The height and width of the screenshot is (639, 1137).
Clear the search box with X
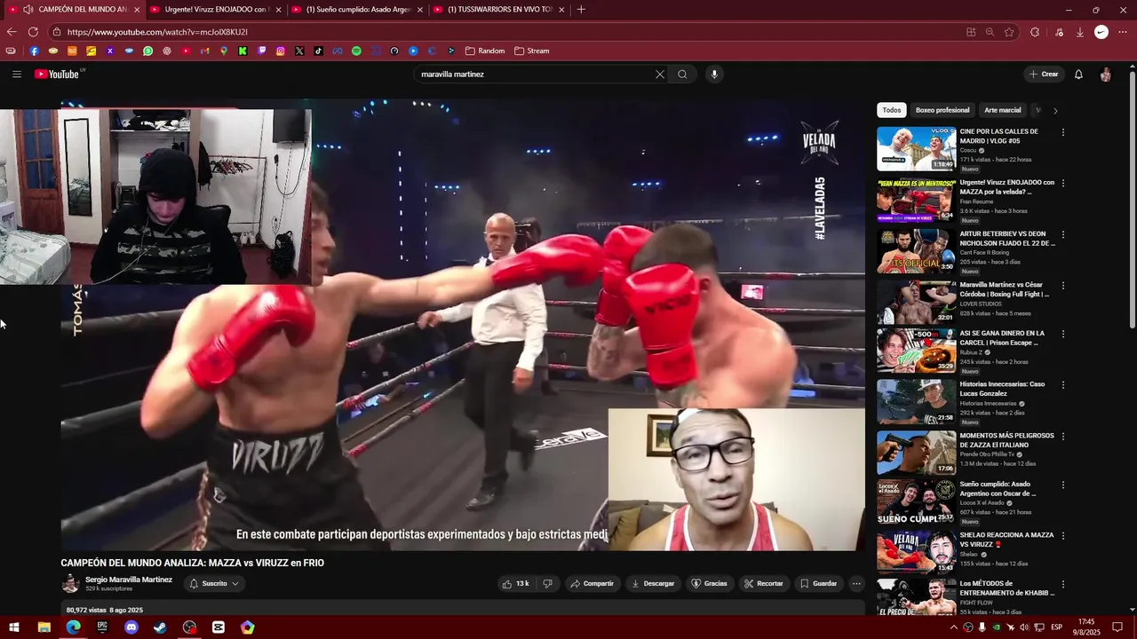pos(659,75)
